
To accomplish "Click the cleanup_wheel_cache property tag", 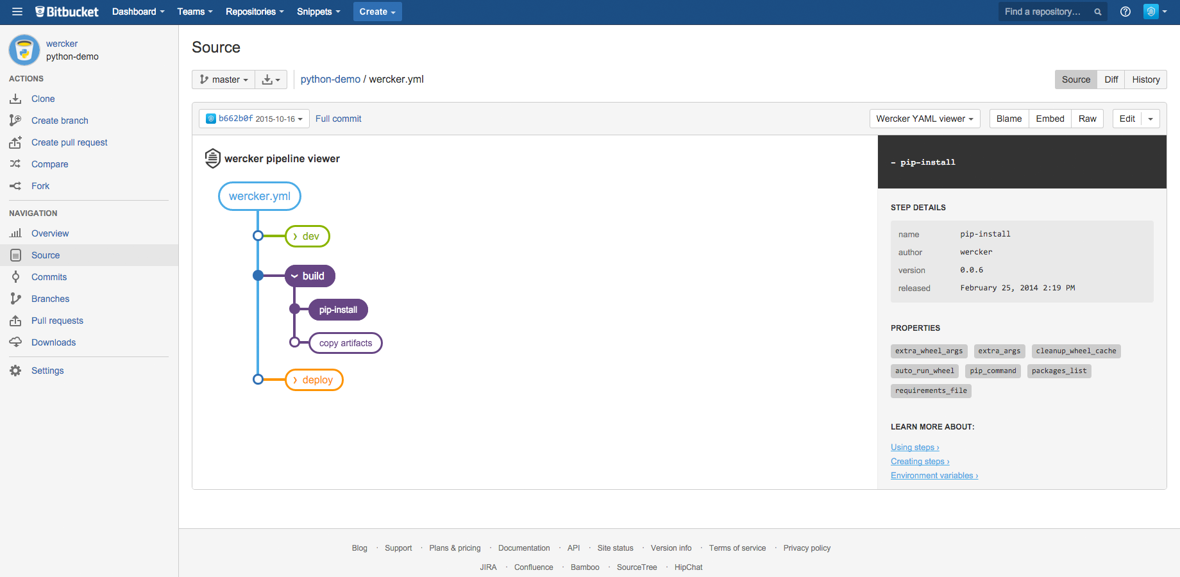I will pos(1076,351).
